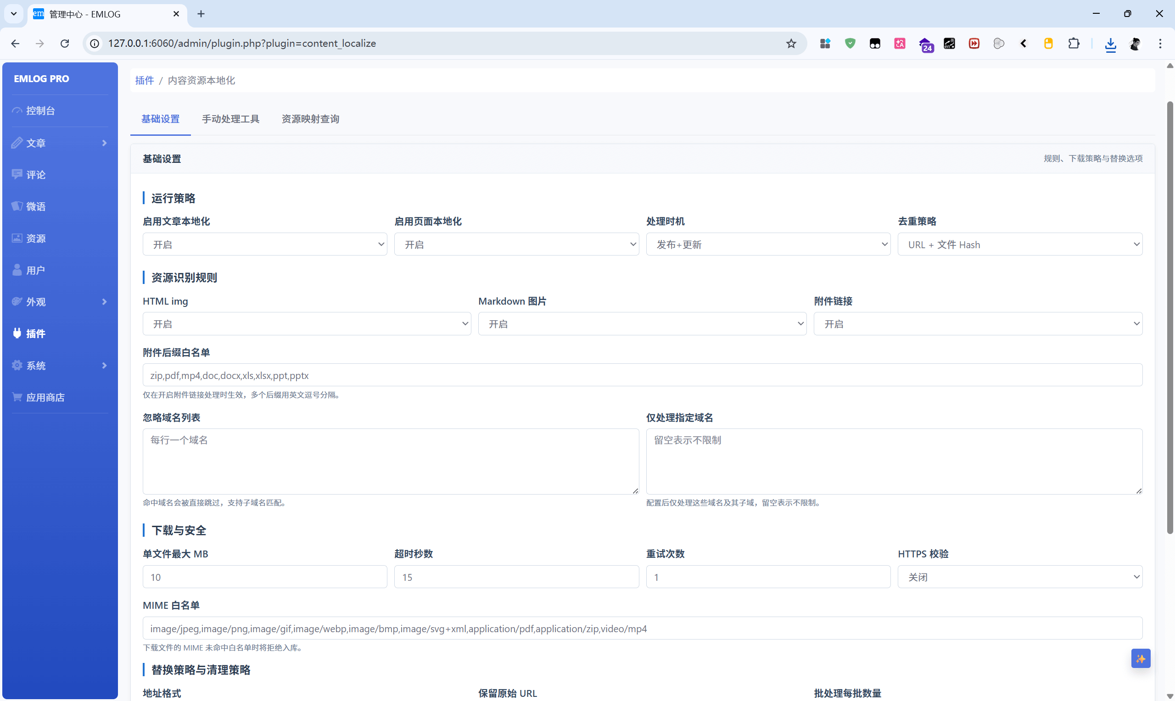Click the 忽略域名列表 textarea
1175x701 pixels.
[390, 461]
